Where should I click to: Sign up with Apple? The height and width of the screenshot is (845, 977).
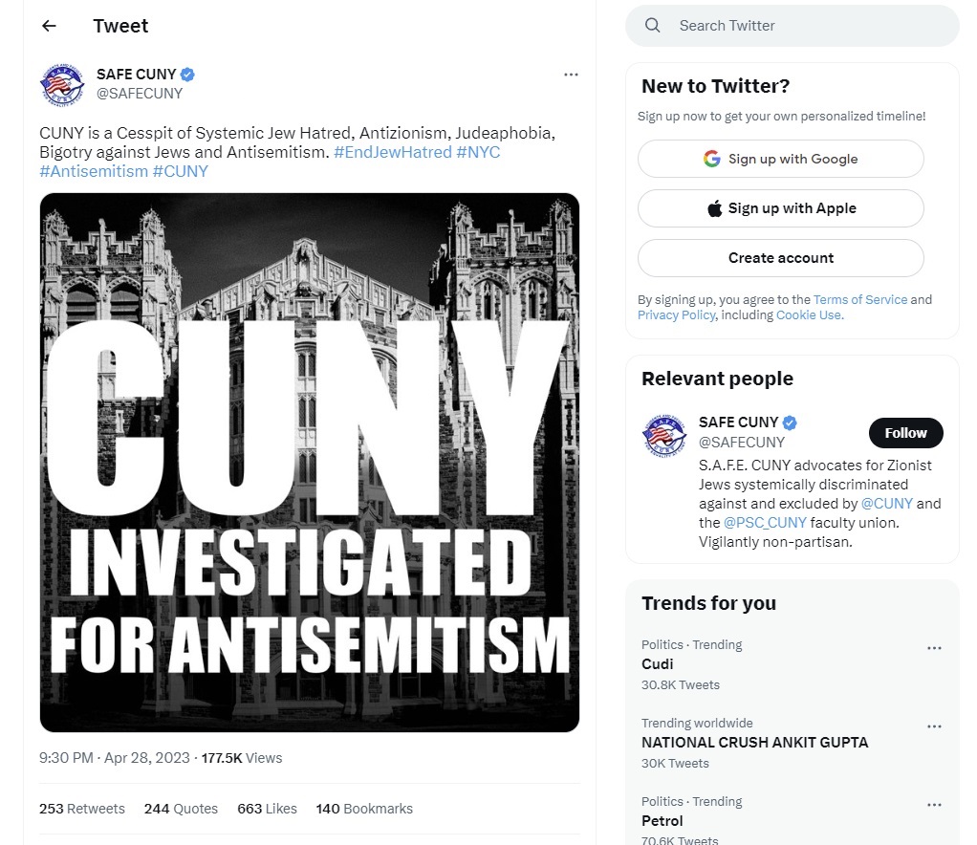click(x=780, y=208)
